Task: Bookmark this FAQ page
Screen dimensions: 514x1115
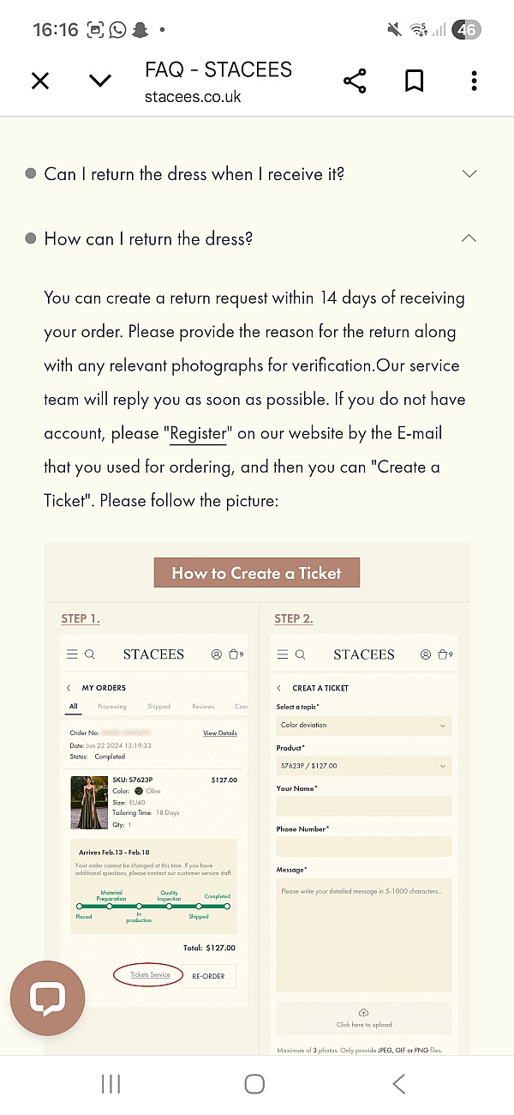Action: (x=414, y=81)
